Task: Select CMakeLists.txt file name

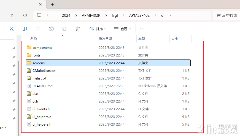Action: pyautogui.click(x=44, y=70)
